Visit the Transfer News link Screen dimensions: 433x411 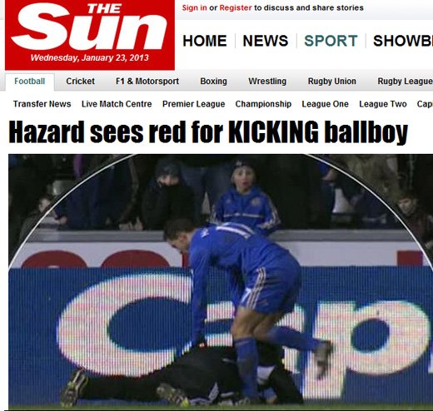click(x=42, y=104)
